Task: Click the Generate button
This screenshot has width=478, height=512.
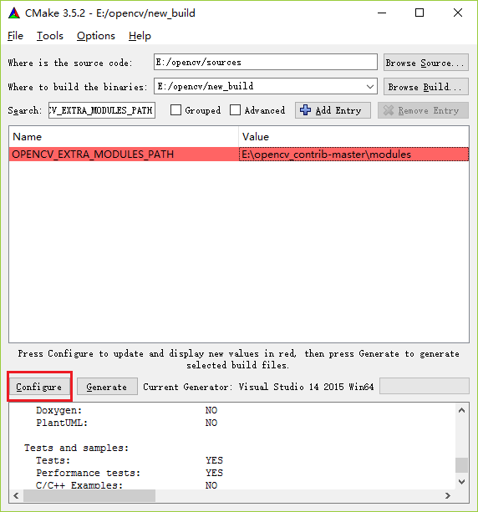Action: [107, 387]
